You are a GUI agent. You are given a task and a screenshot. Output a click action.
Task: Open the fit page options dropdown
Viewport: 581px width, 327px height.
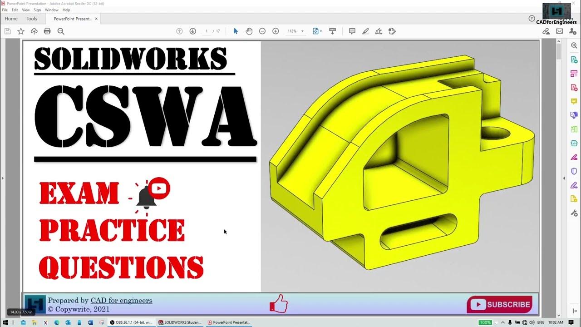tap(317, 31)
